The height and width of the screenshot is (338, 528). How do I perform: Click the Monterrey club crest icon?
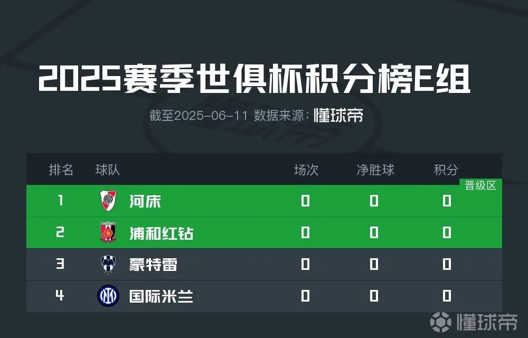click(x=108, y=264)
